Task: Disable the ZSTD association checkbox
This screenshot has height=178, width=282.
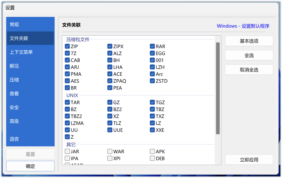Action: [x=152, y=81]
